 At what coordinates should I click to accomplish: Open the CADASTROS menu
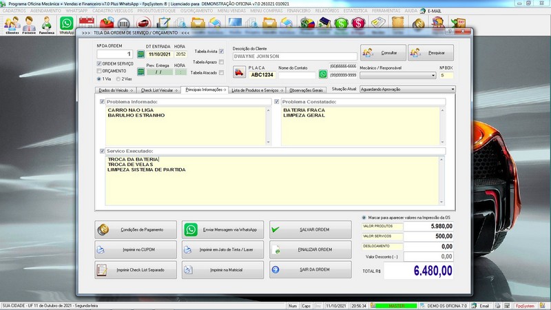pyautogui.click(x=14, y=11)
